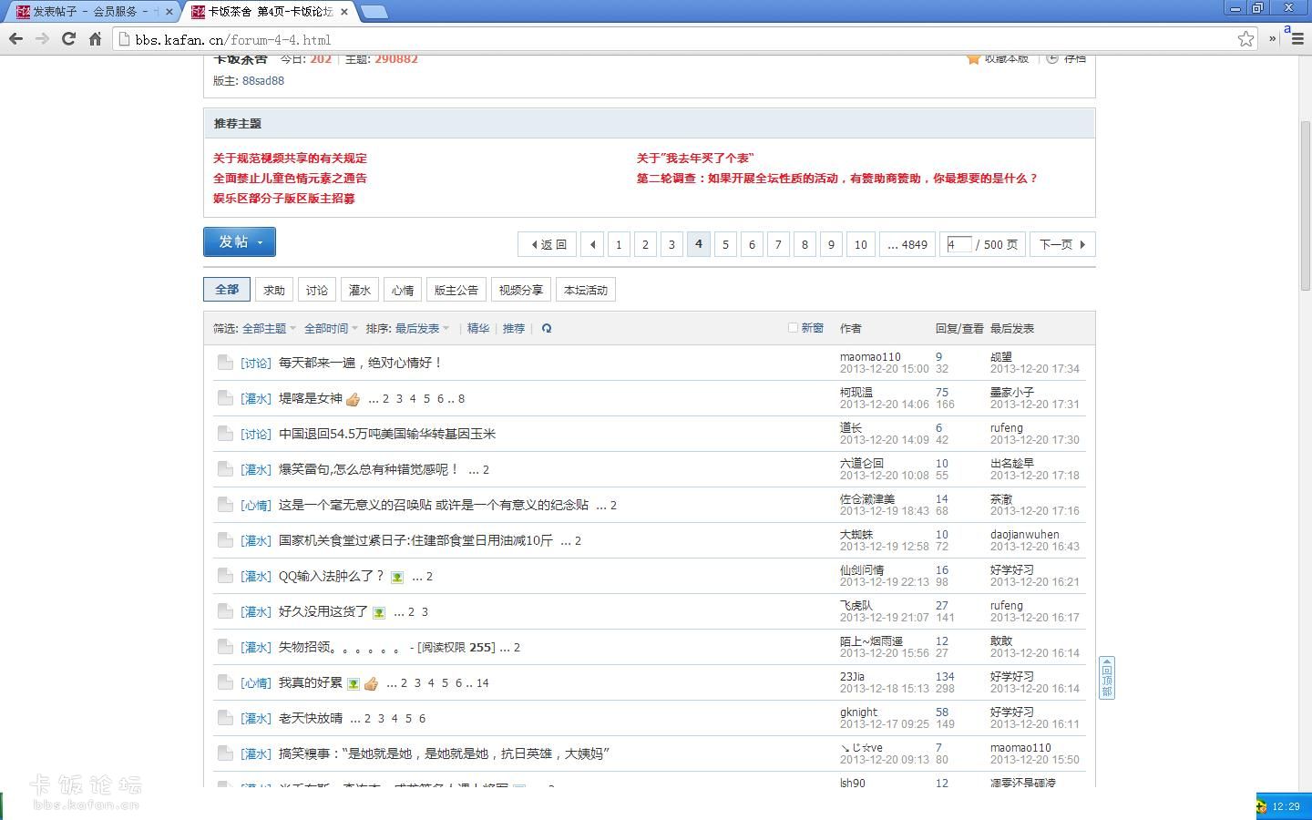Click the thread icon for 爆笑雷句
The image size is (1312, 820).
225,468
